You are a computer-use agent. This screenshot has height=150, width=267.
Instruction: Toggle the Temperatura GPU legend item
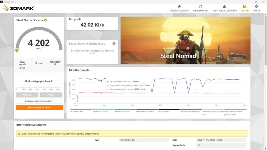(125, 111)
